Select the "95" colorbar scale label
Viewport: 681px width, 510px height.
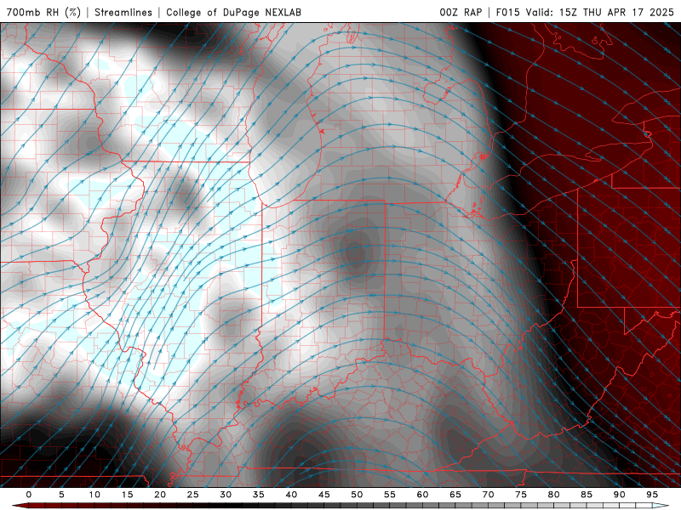click(x=652, y=495)
